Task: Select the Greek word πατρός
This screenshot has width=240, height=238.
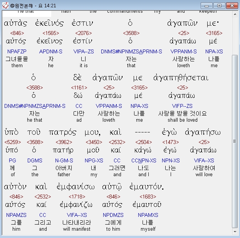Action: (62, 132)
